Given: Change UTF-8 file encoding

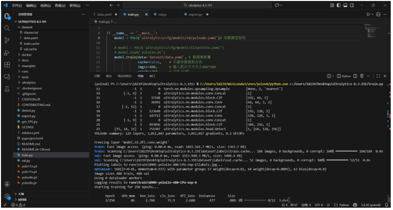Looking at the screenshot, I should [x=318, y=205].
